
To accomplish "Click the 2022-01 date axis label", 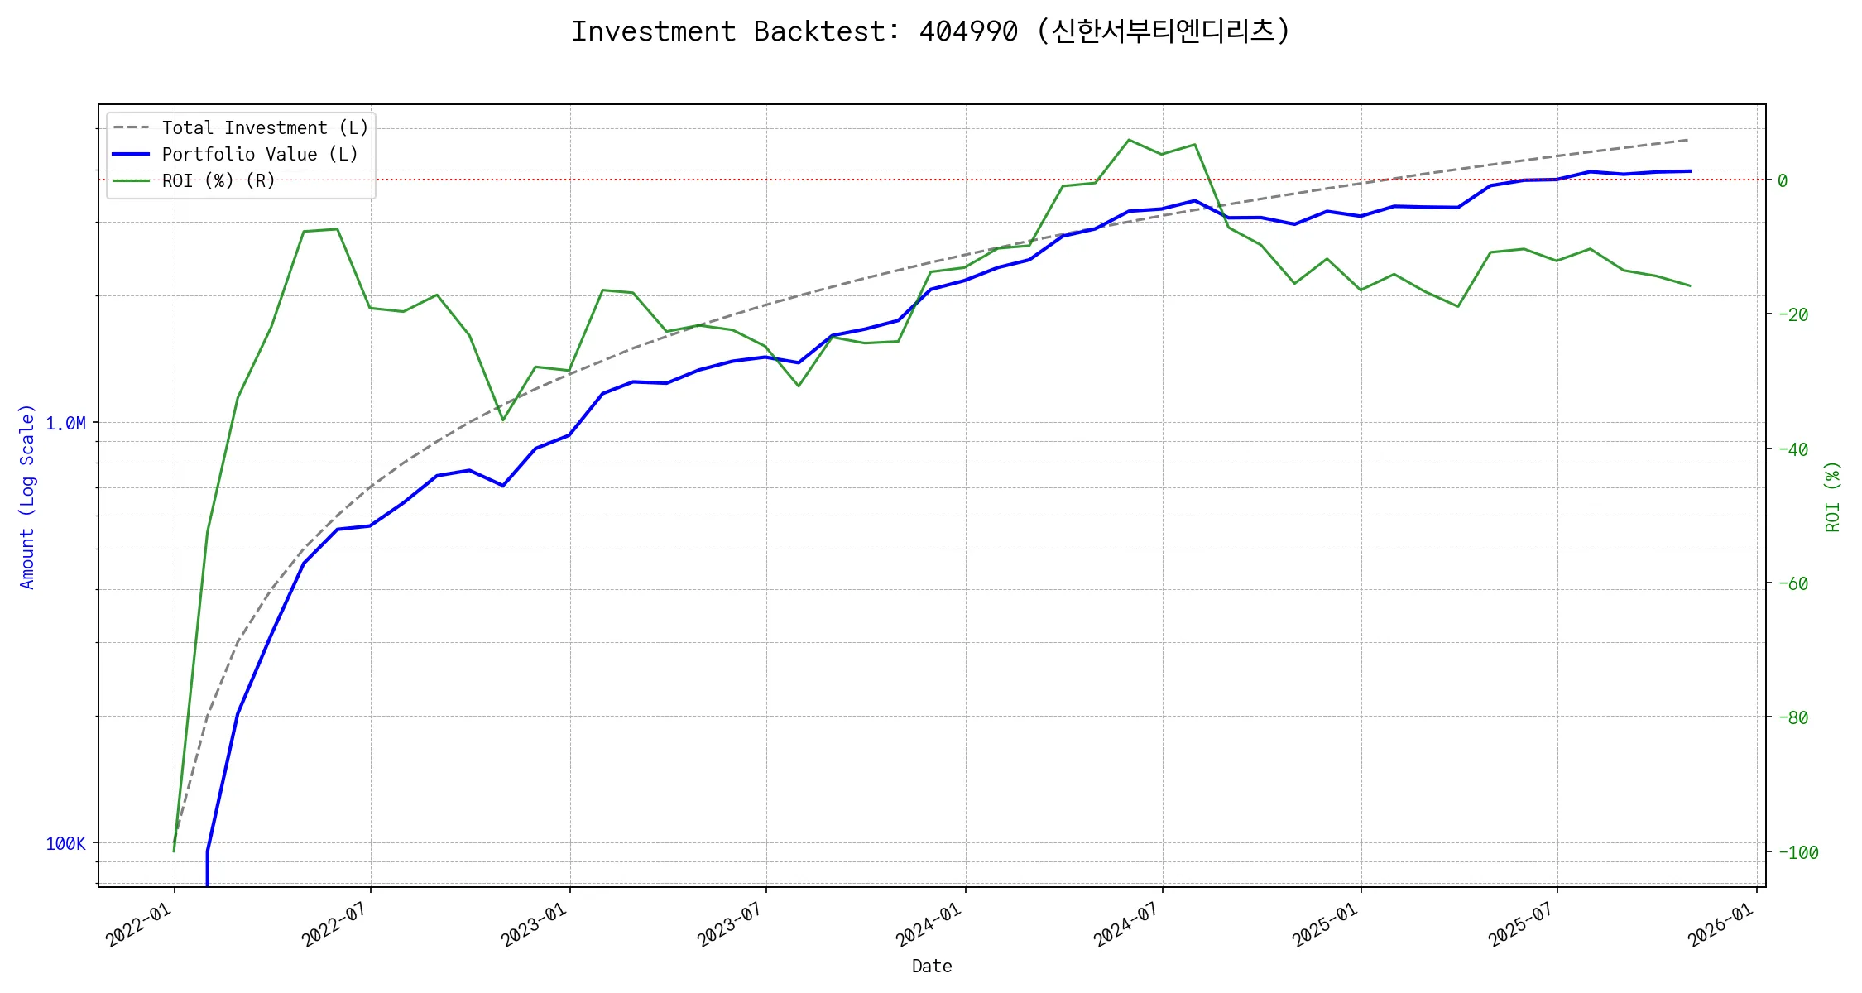I will [x=139, y=924].
